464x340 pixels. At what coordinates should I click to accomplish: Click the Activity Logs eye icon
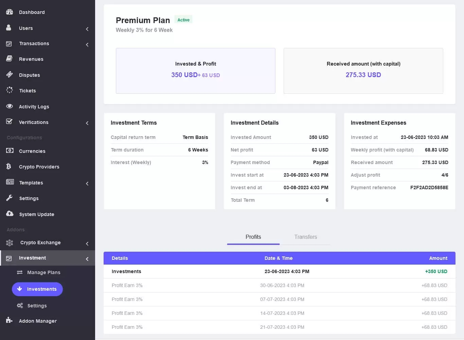(10, 106)
